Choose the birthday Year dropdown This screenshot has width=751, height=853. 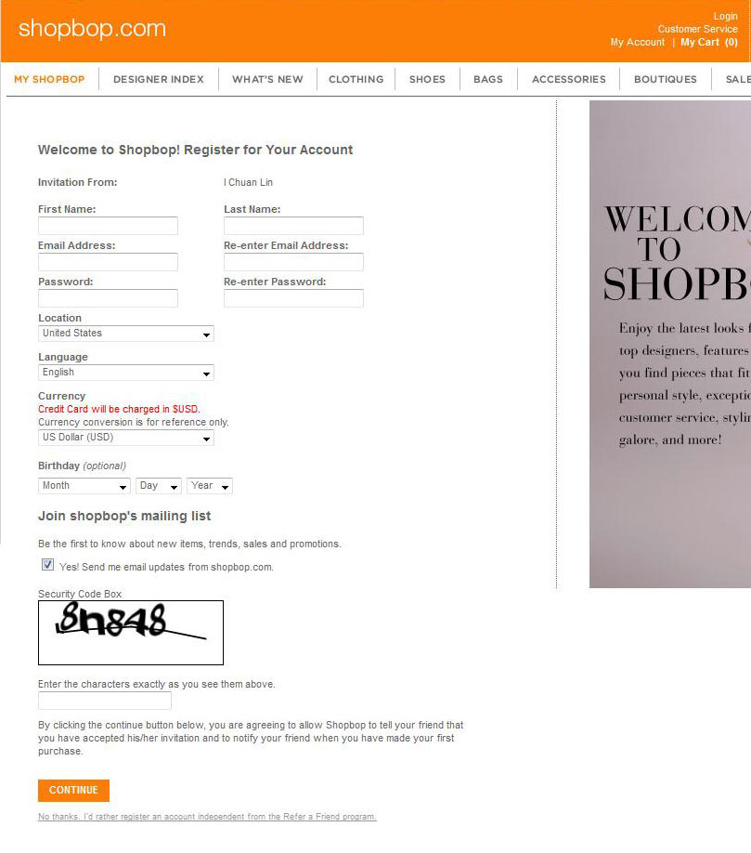click(210, 486)
